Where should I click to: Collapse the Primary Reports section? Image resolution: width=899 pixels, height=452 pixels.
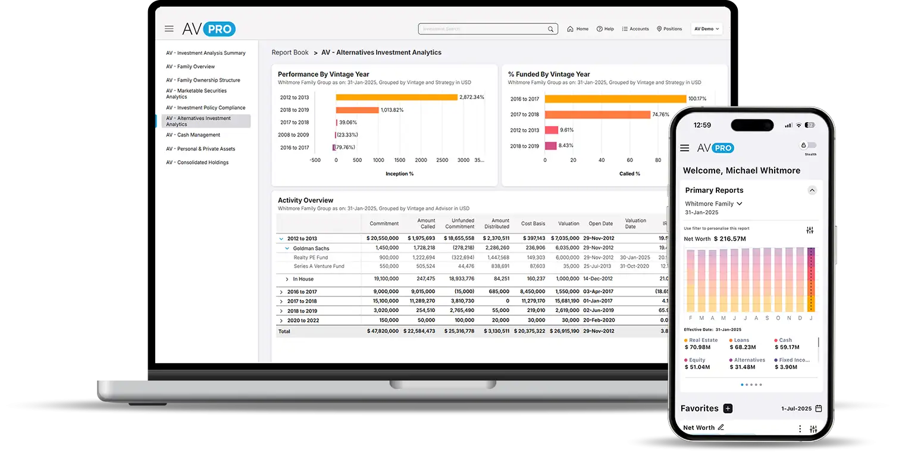(812, 191)
